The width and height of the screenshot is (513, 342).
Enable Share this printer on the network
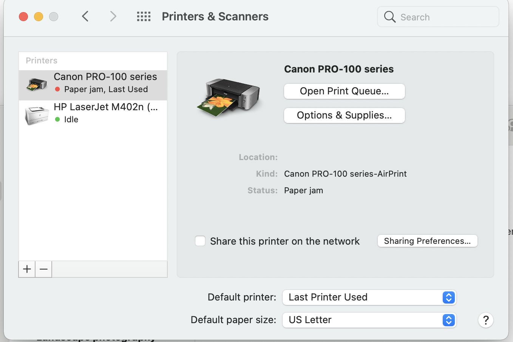point(200,241)
